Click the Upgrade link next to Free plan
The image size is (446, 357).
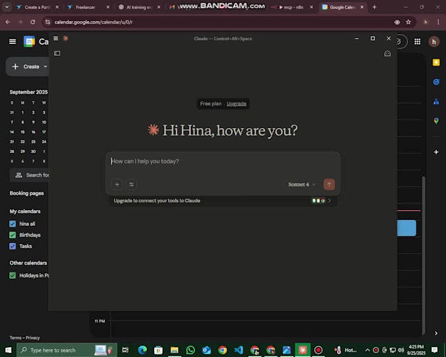pyautogui.click(x=236, y=104)
